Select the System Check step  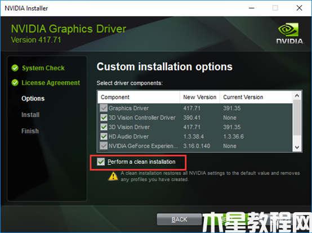pos(43,68)
